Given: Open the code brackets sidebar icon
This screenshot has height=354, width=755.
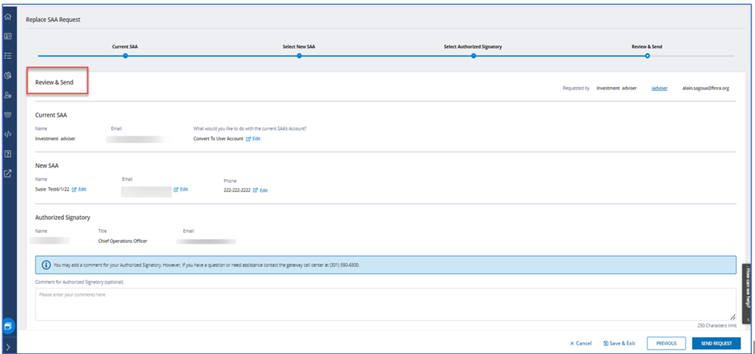Looking at the screenshot, I should [x=8, y=134].
